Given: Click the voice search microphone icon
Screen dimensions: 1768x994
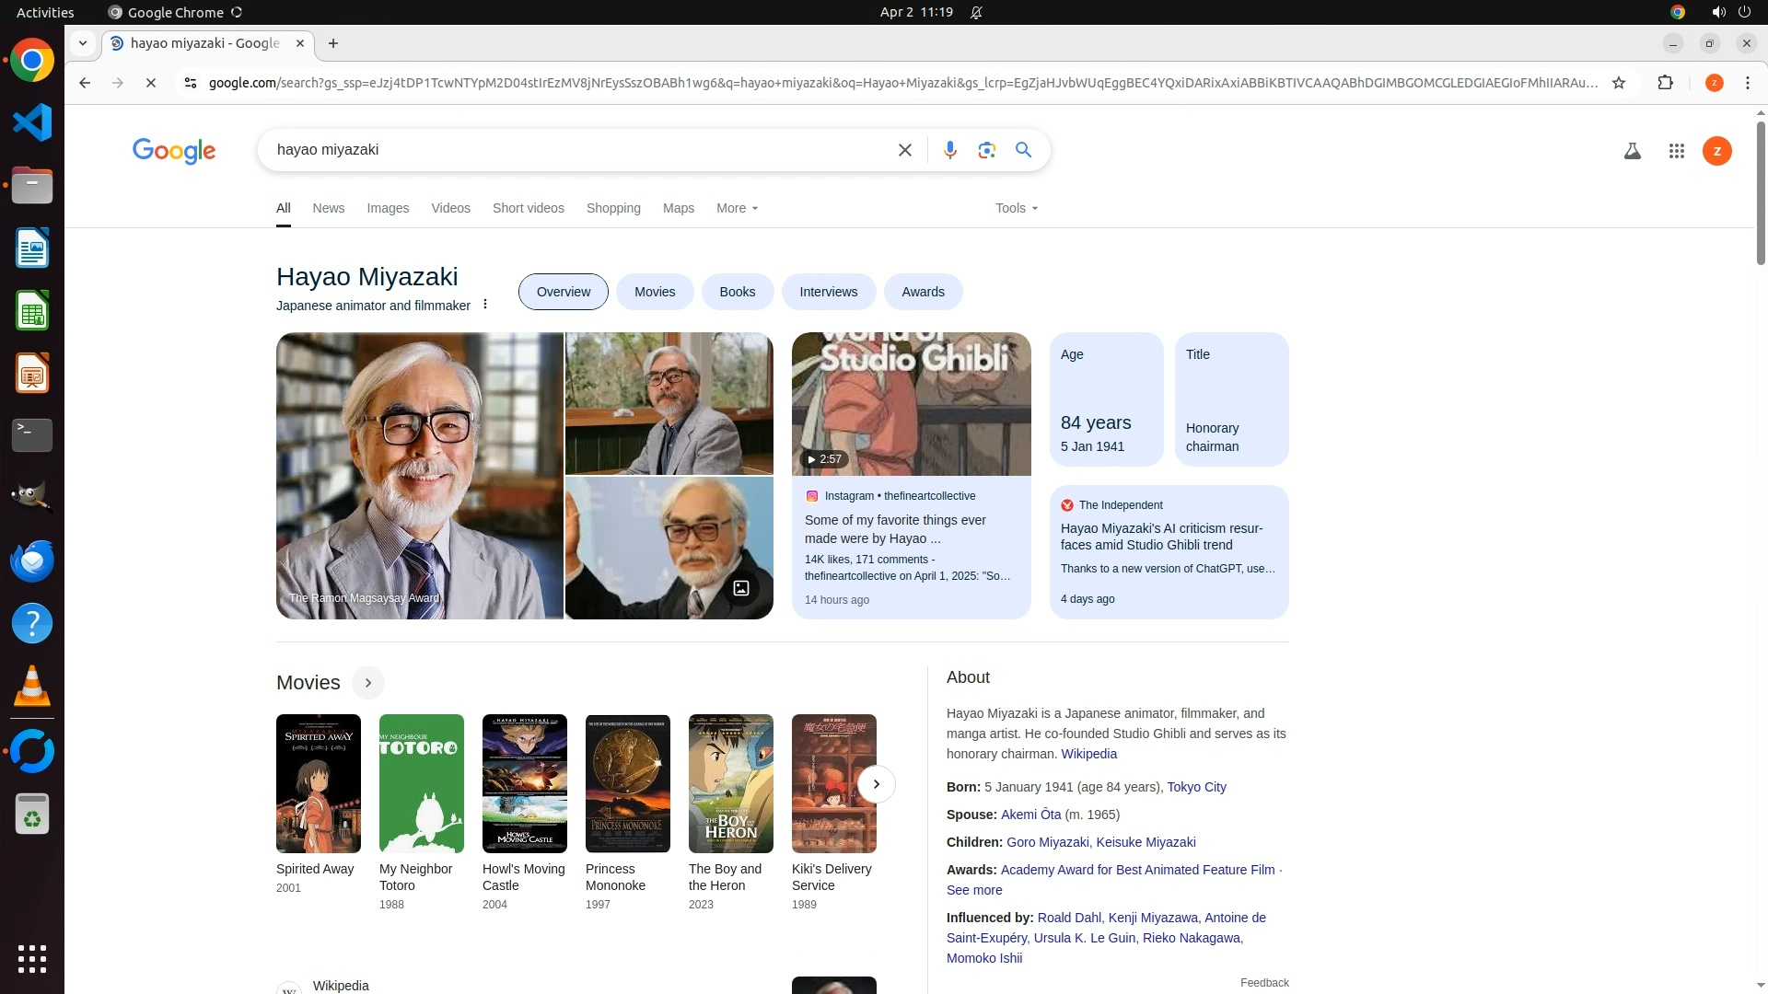Looking at the screenshot, I should click(x=949, y=150).
